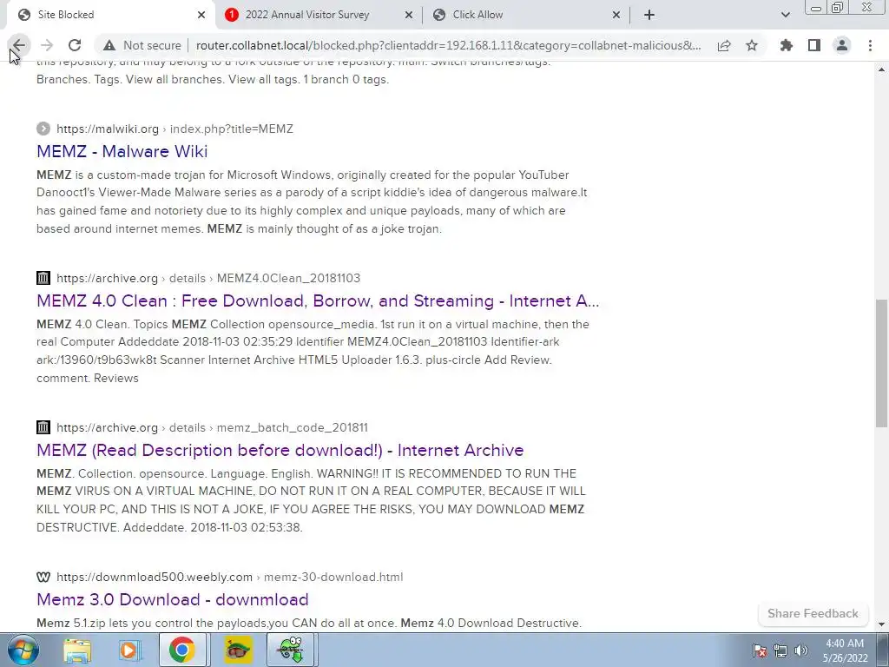Click the archive.org favicon beside memz_batch_code
The width and height of the screenshot is (889, 667).
pyautogui.click(x=43, y=427)
